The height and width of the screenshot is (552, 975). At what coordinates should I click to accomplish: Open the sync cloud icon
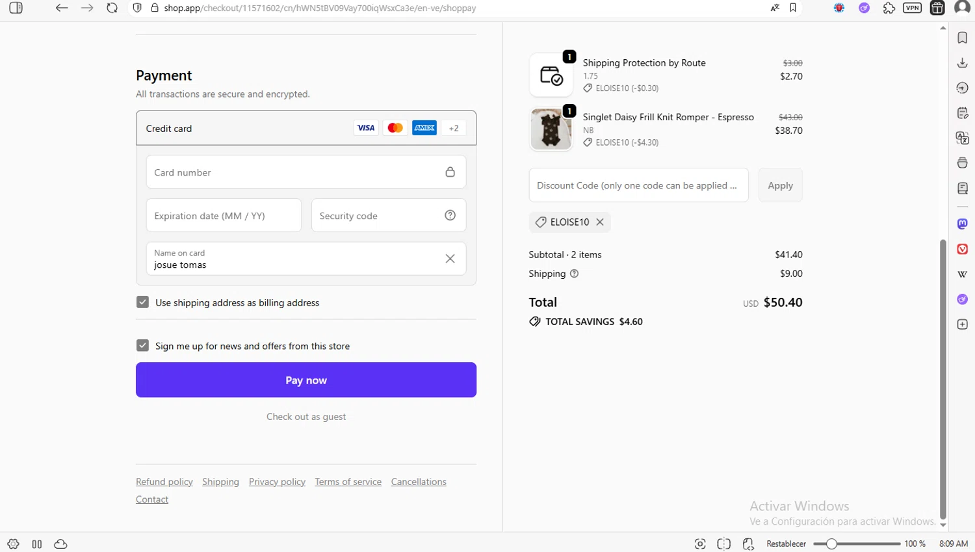(60, 544)
